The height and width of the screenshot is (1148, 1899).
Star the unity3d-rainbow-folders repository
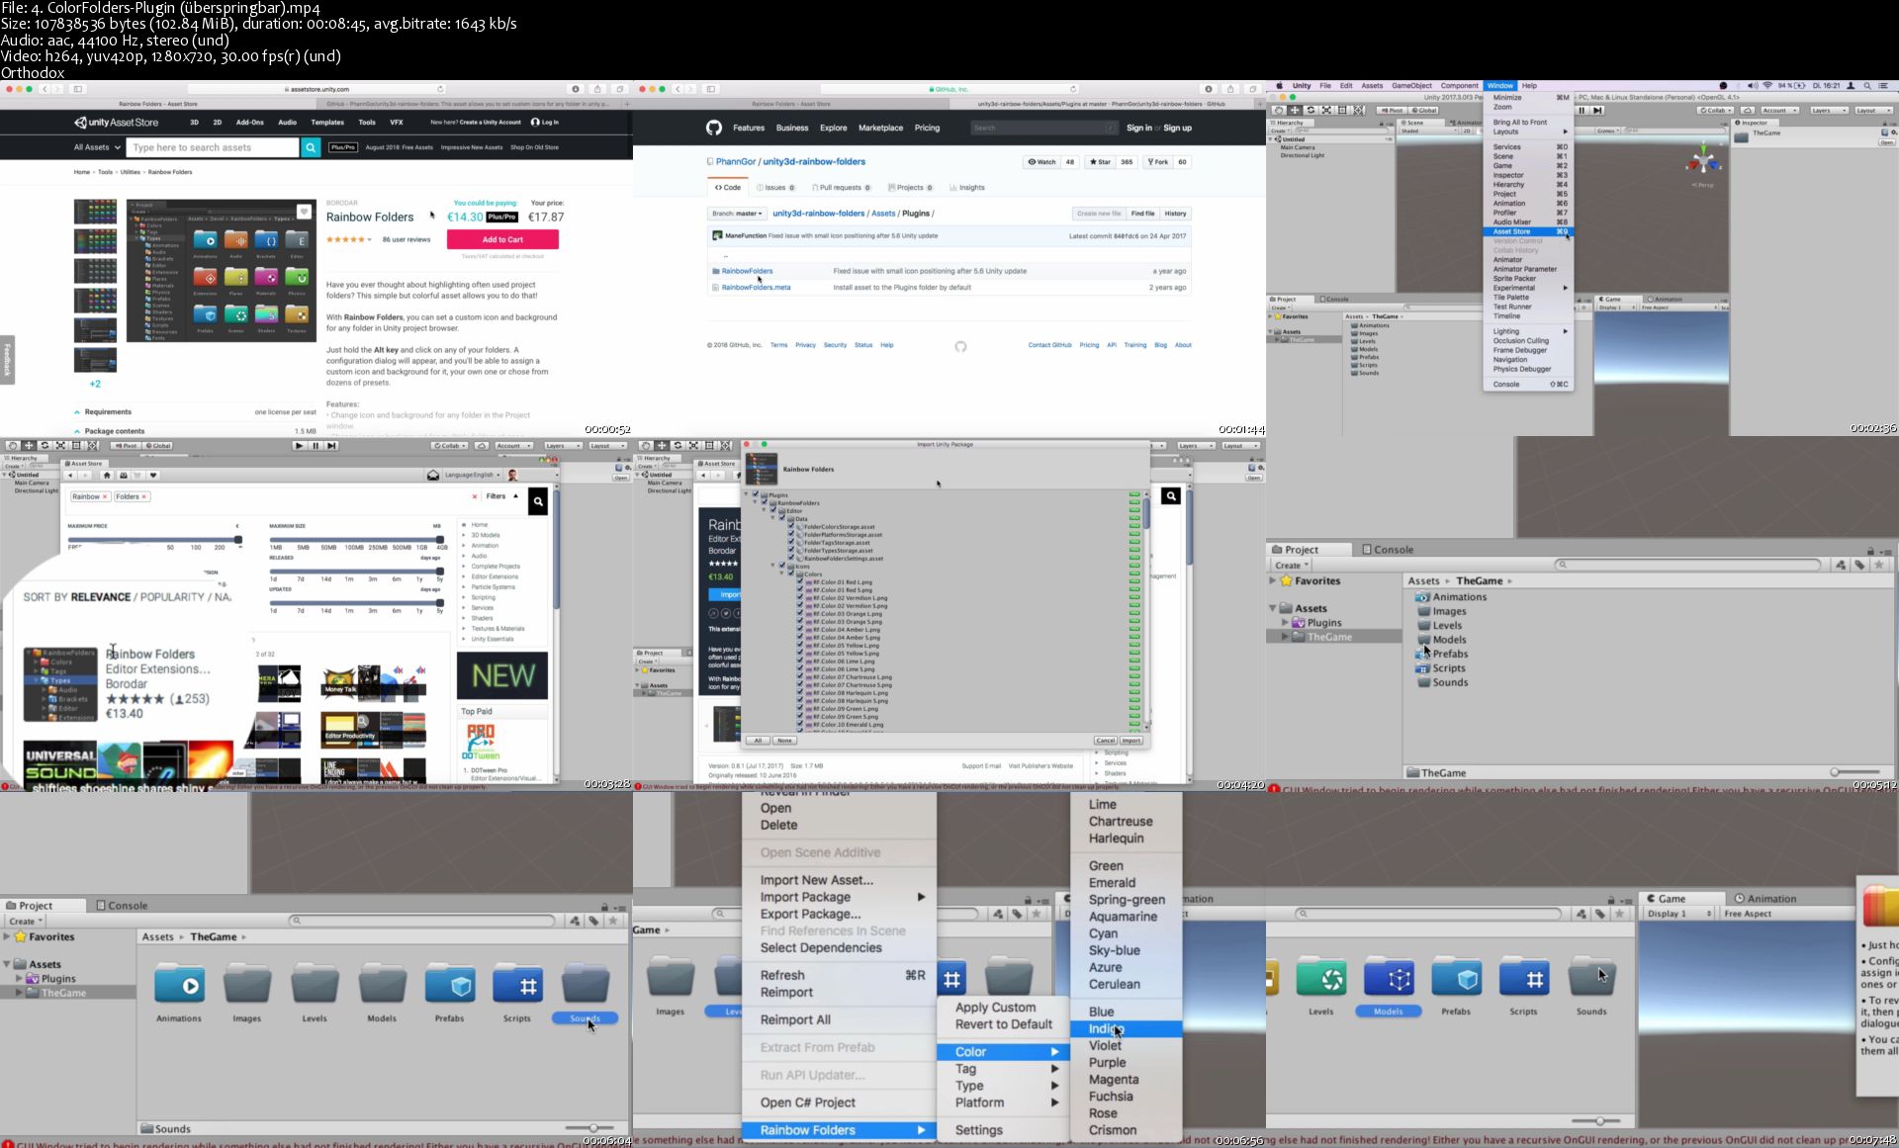tap(1100, 162)
